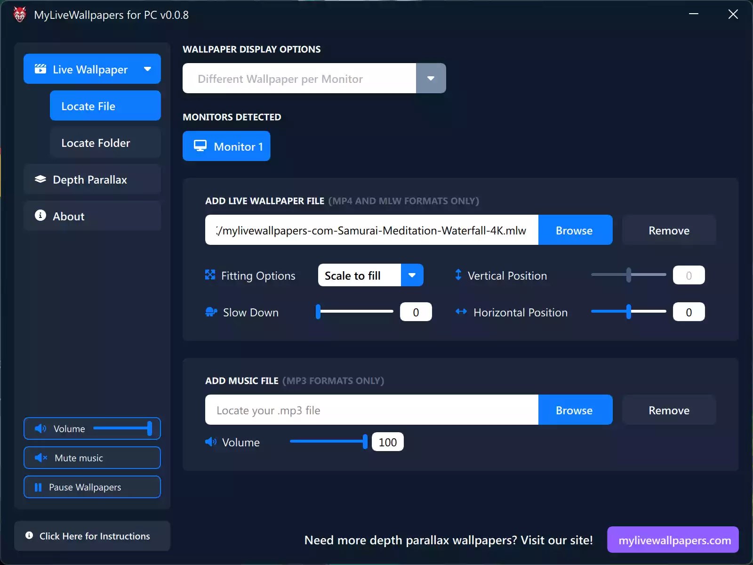Click the Fitting Options expand icon

pyautogui.click(x=210, y=275)
